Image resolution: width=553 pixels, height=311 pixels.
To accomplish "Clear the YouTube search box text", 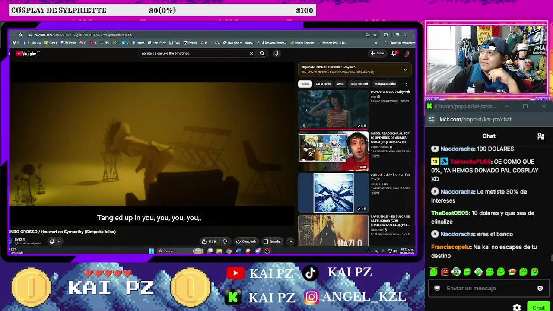I will (x=251, y=54).
